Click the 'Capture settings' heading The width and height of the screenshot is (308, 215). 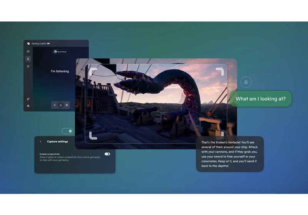(57, 141)
